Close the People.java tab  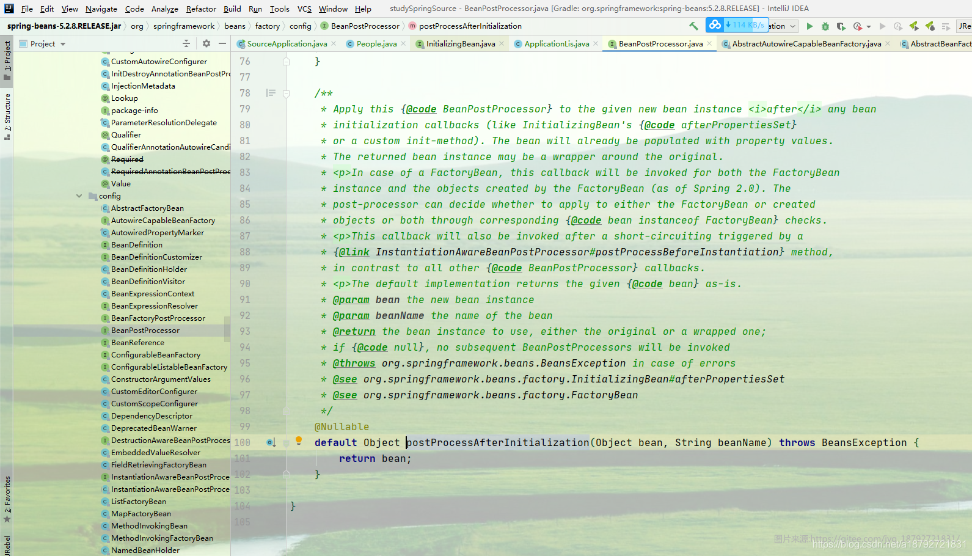(x=403, y=43)
